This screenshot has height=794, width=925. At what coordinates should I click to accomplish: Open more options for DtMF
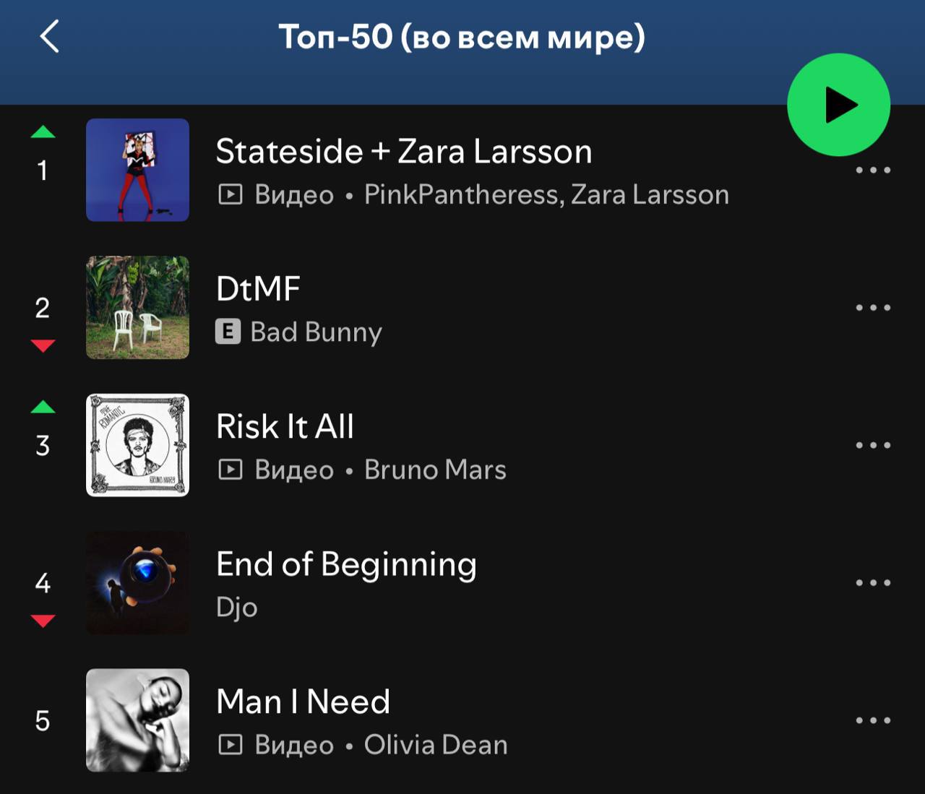coord(873,307)
